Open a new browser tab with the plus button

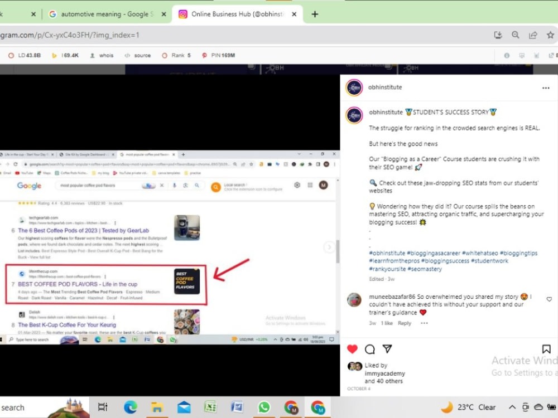click(x=315, y=14)
